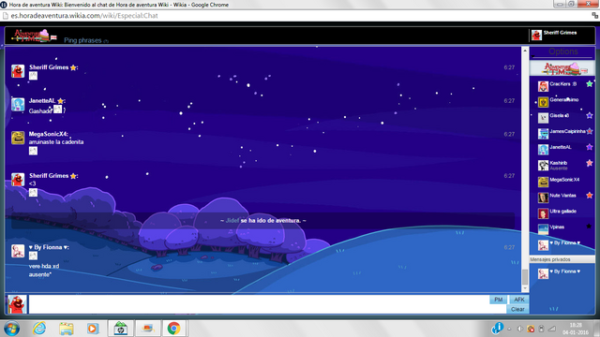Viewport: 600px width, 337px height.
Task: Select By Fionna in the user list
Action: (x=564, y=242)
